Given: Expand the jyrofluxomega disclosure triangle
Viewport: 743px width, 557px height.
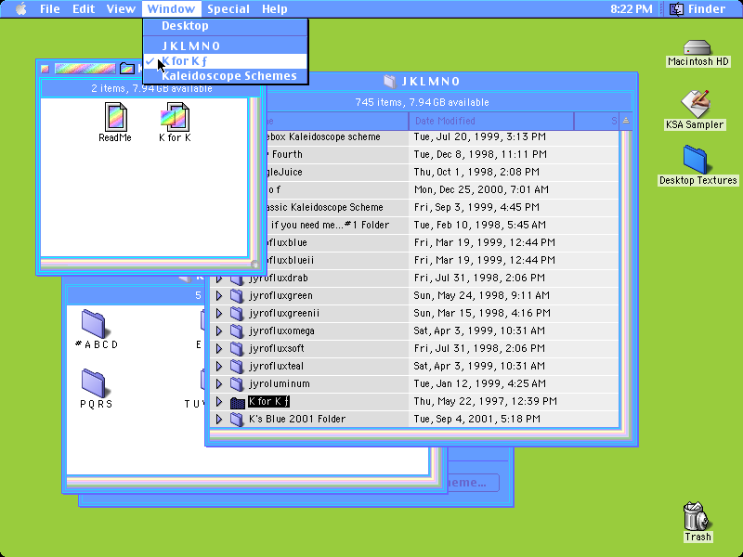Looking at the screenshot, I should tap(218, 330).
